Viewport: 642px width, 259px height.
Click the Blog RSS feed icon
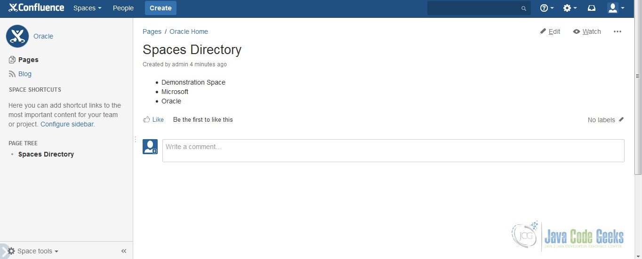12,74
